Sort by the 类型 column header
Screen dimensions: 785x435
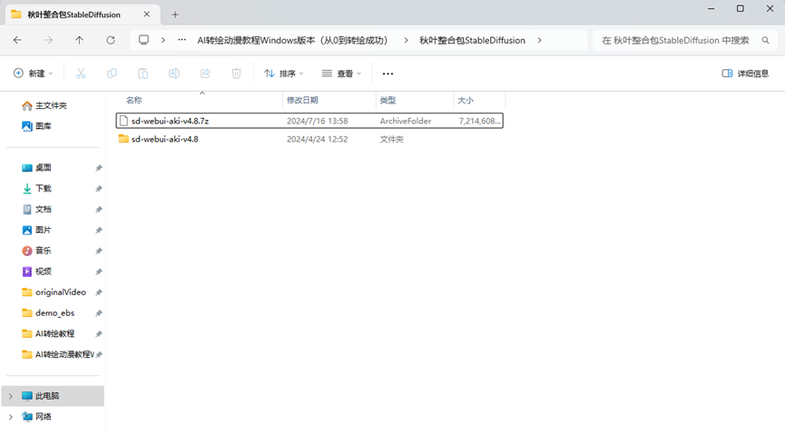[388, 100]
